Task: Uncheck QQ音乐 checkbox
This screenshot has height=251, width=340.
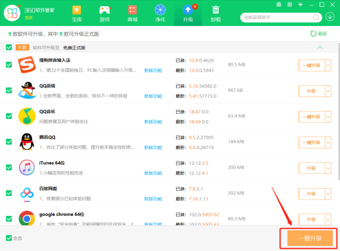Action: point(9,116)
